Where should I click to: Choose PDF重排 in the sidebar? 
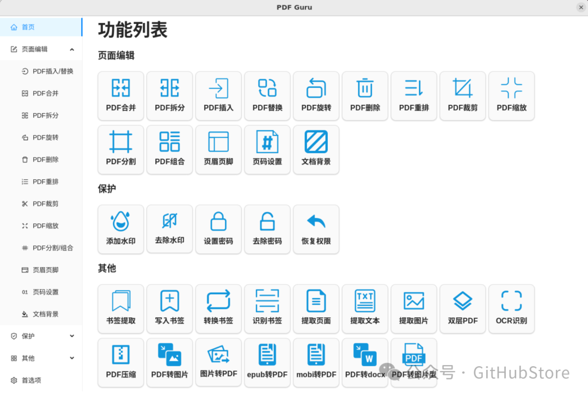point(41,181)
